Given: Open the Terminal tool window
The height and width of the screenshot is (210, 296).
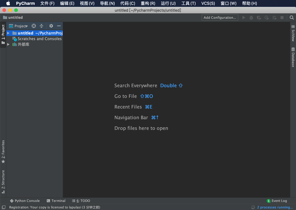Looking at the screenshot, I should click(x=56, y=201).
